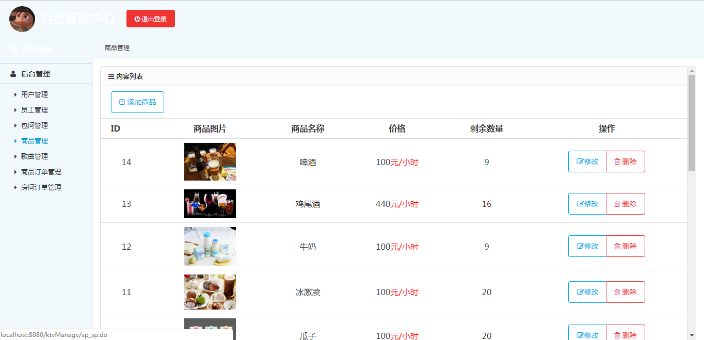The width and height of the screenshot is (704, 340).
Task: Click the 牛奶 product thumbnail
Action: (210, 247)
